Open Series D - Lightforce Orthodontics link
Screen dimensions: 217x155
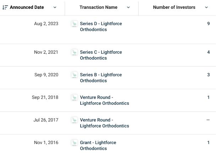coord(101,27)
